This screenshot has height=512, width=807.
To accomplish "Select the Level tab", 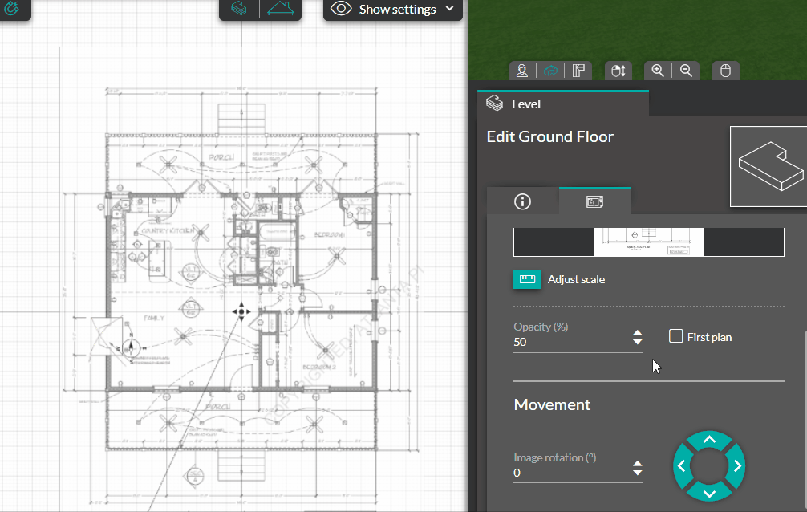I will coord(563,104).
